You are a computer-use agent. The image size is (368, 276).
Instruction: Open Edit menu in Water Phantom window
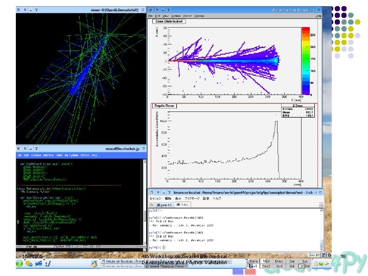[157, 16]
